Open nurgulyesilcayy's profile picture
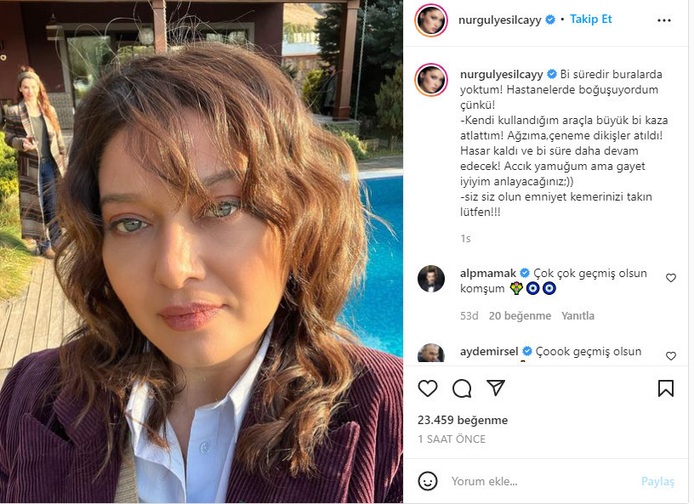This screenshot has width=694, height=504. [431, 18]
